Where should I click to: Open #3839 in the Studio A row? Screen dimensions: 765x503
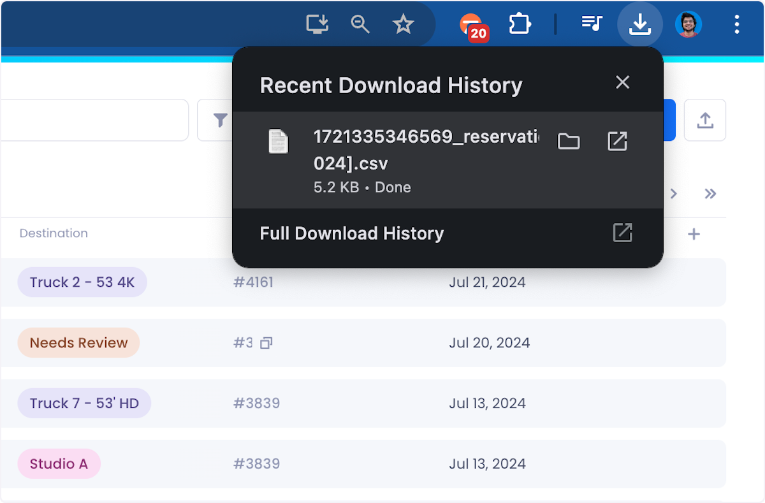(256, 464)
